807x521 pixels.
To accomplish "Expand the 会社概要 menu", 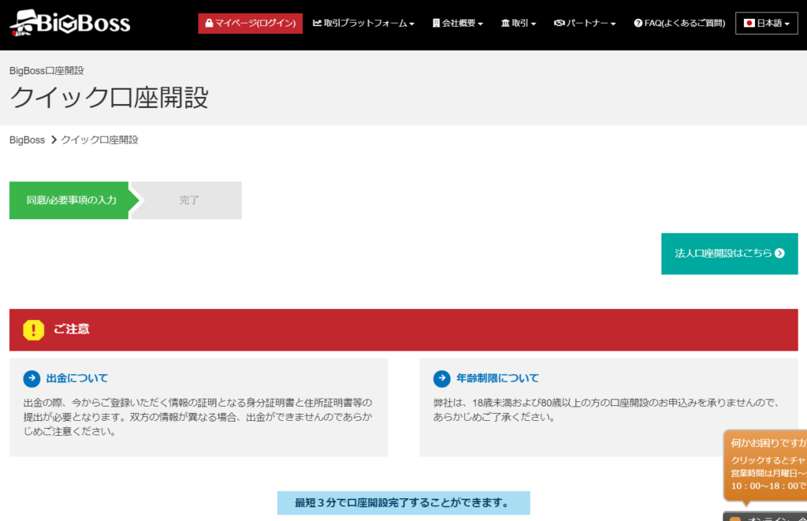I will 458,23.
